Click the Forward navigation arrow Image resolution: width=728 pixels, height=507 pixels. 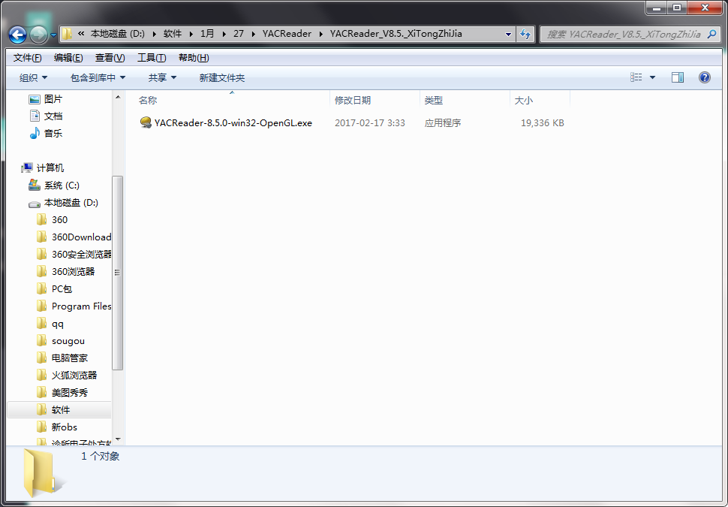(38, 34)
